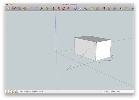Choose the Zoom magnifier tool
This screenshot has height=100, width=139.
click(x=85, y=8)
